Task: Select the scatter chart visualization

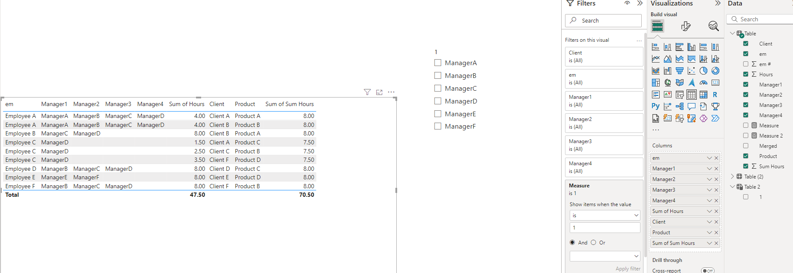Action: 692,71
